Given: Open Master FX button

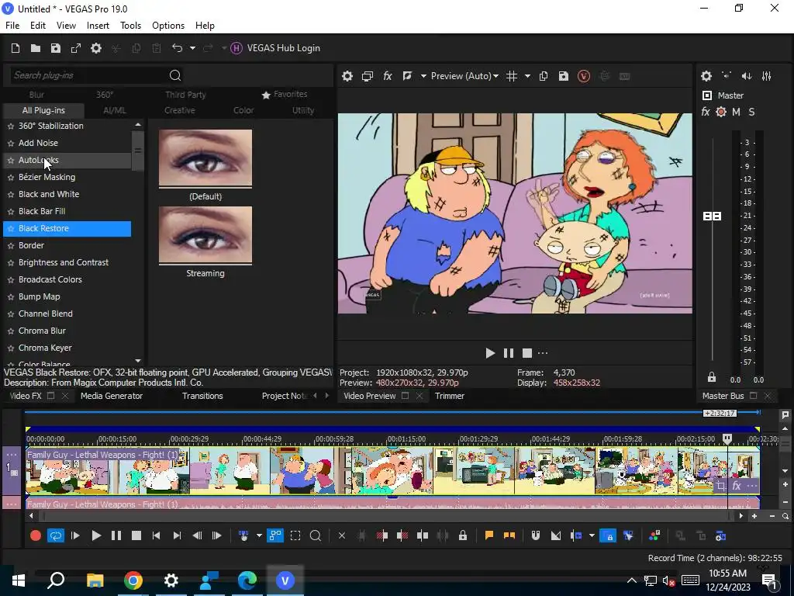Looking at the screenshot, I should [x=706, y=112].
